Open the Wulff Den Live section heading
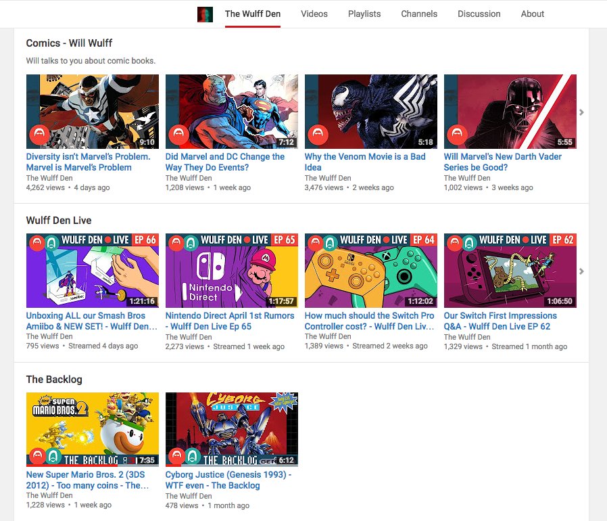This screenshot has width=607, height=521. (59, 220)
